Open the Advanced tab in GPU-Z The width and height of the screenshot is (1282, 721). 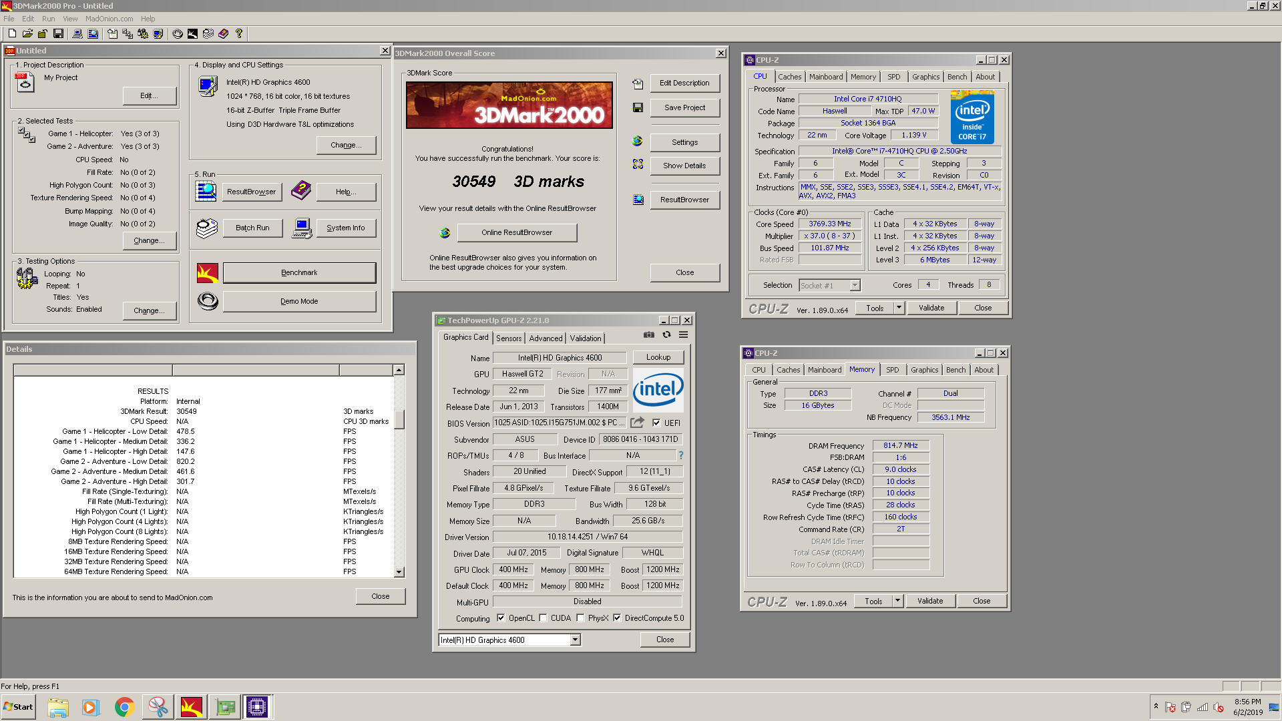click(546, 338)
